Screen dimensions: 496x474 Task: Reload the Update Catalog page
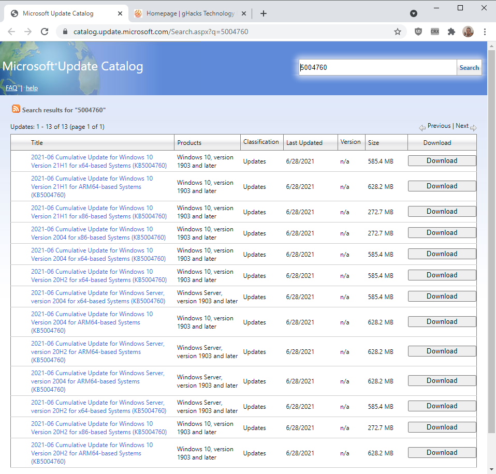(45, 32)
